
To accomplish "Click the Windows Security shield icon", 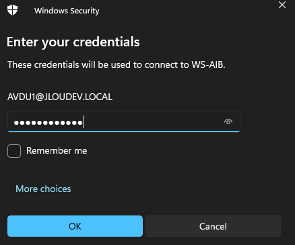I will click(12, 10).
